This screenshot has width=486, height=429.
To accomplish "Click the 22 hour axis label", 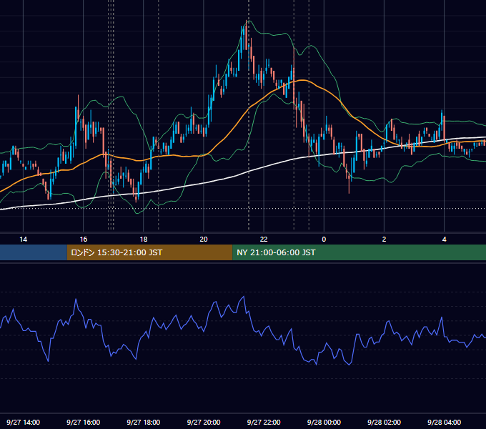I will 264,240.
